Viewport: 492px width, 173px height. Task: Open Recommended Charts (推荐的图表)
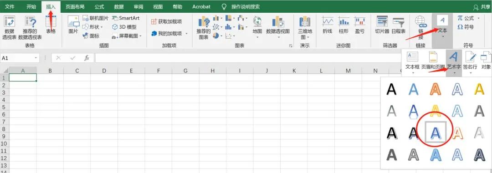[x=204, y=28]
